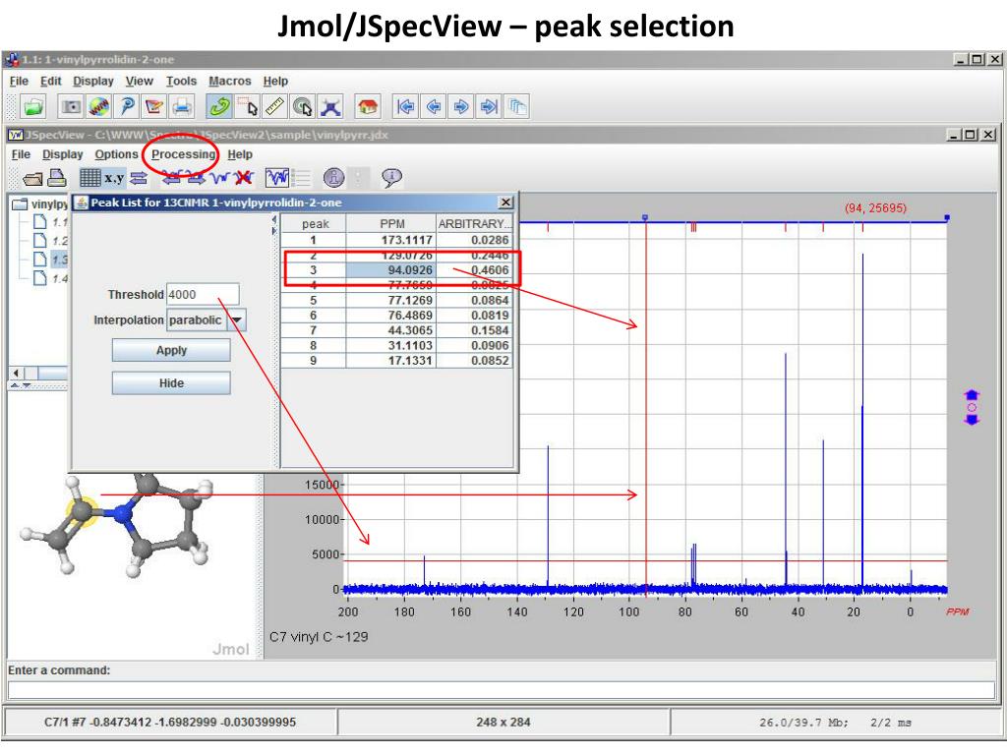Screen dimensions: 1007x755
Task: Open the Interpolation parabolic dropdown
Action: 237,319
